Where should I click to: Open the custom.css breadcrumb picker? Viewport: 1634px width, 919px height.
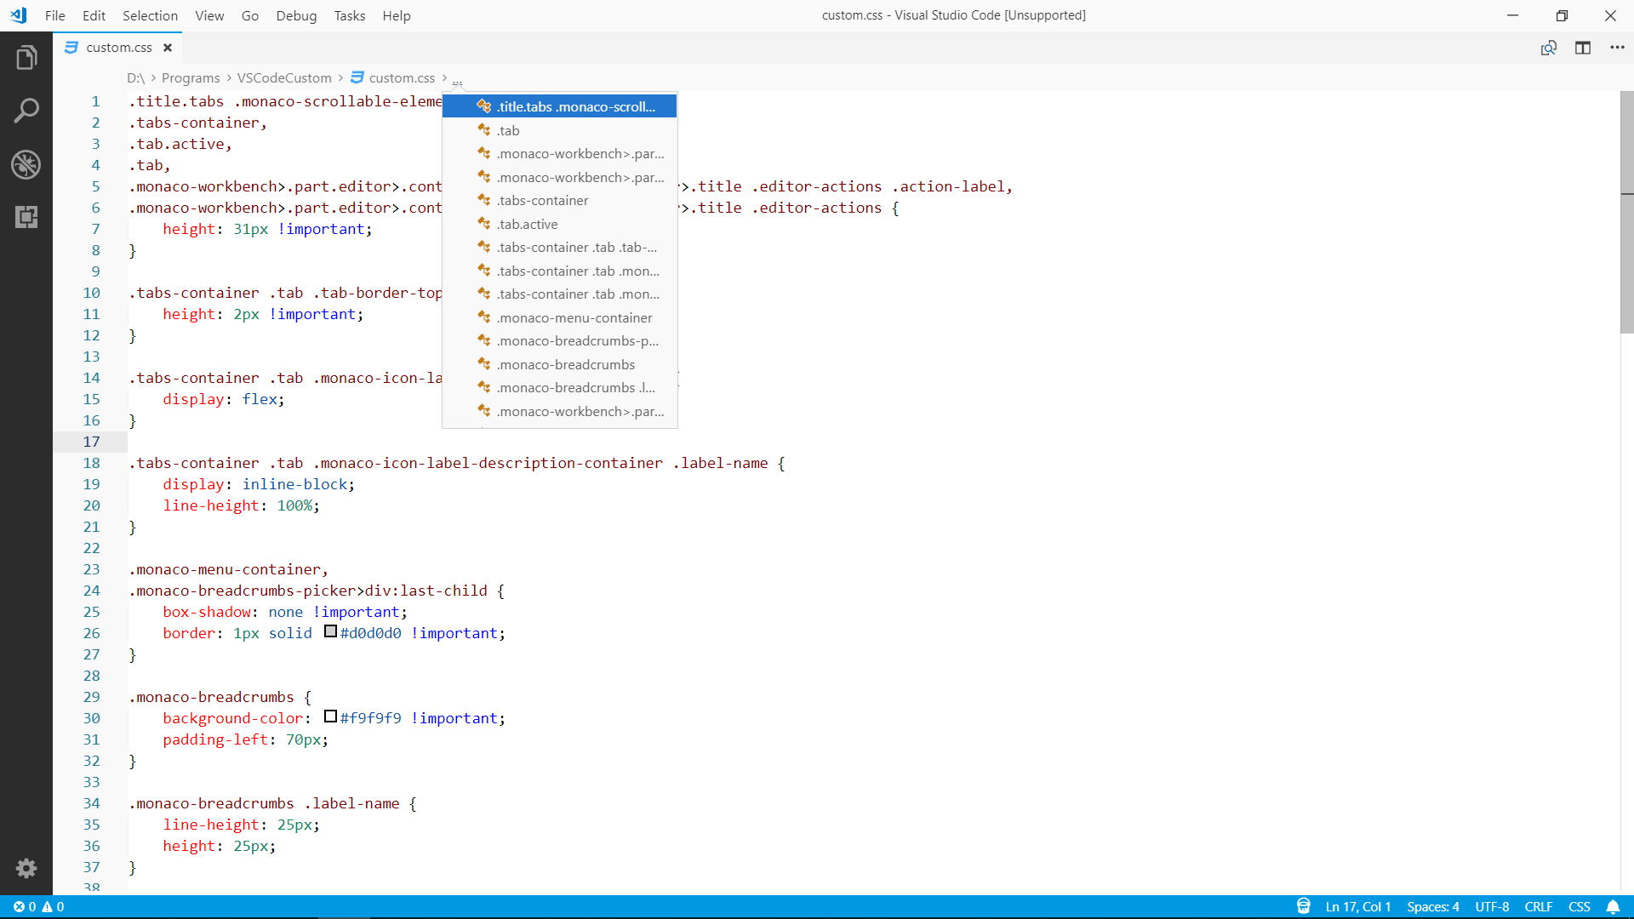point(402,77)
